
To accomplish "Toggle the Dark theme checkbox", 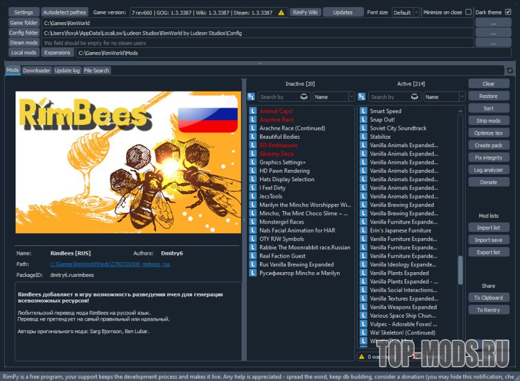I will (507, 12).
